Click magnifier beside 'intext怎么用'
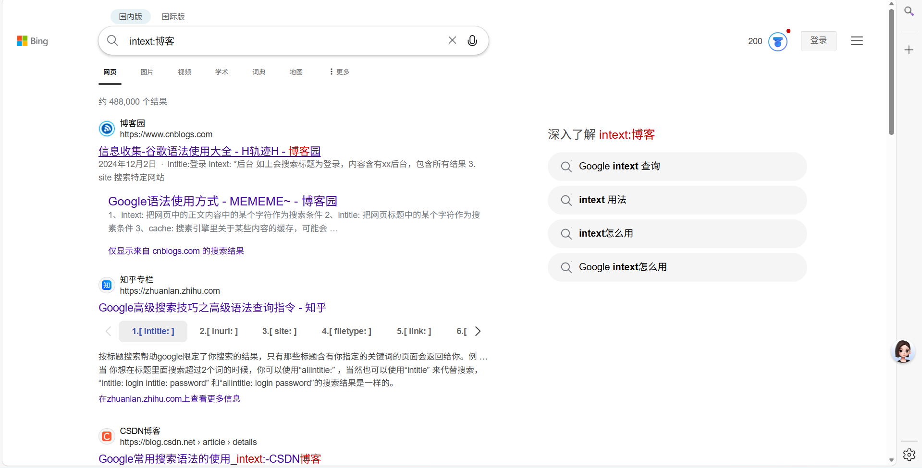Image resolution: width=922 pixels, height=468 pixels. 566,234
